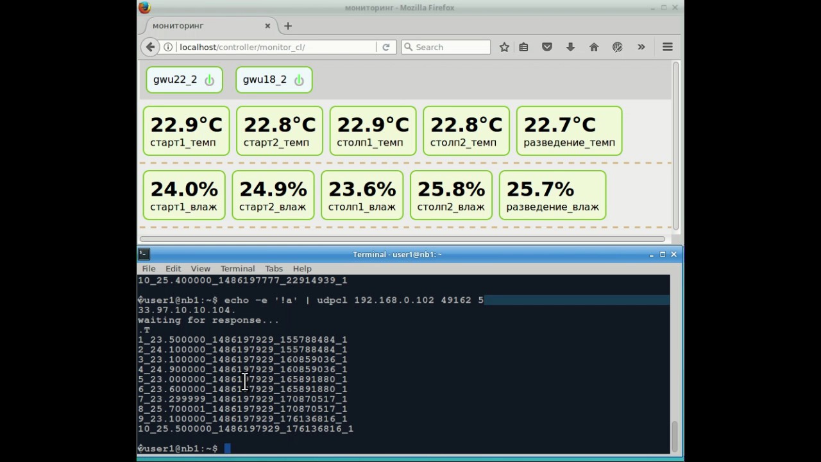Click the terminal window icon in titlebar

pyautogui.click(x=144, y=254)
